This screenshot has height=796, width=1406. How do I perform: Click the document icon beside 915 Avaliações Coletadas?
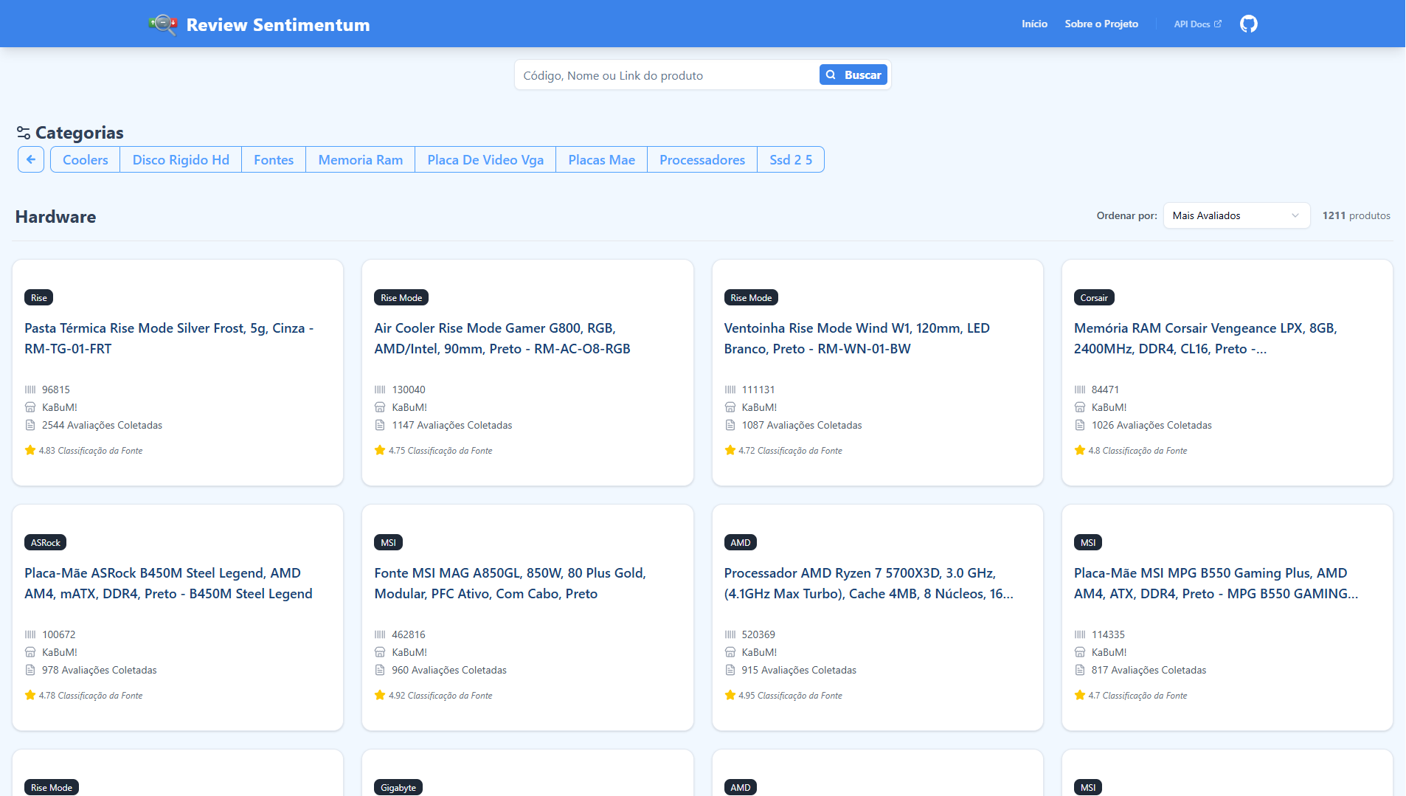730,670
